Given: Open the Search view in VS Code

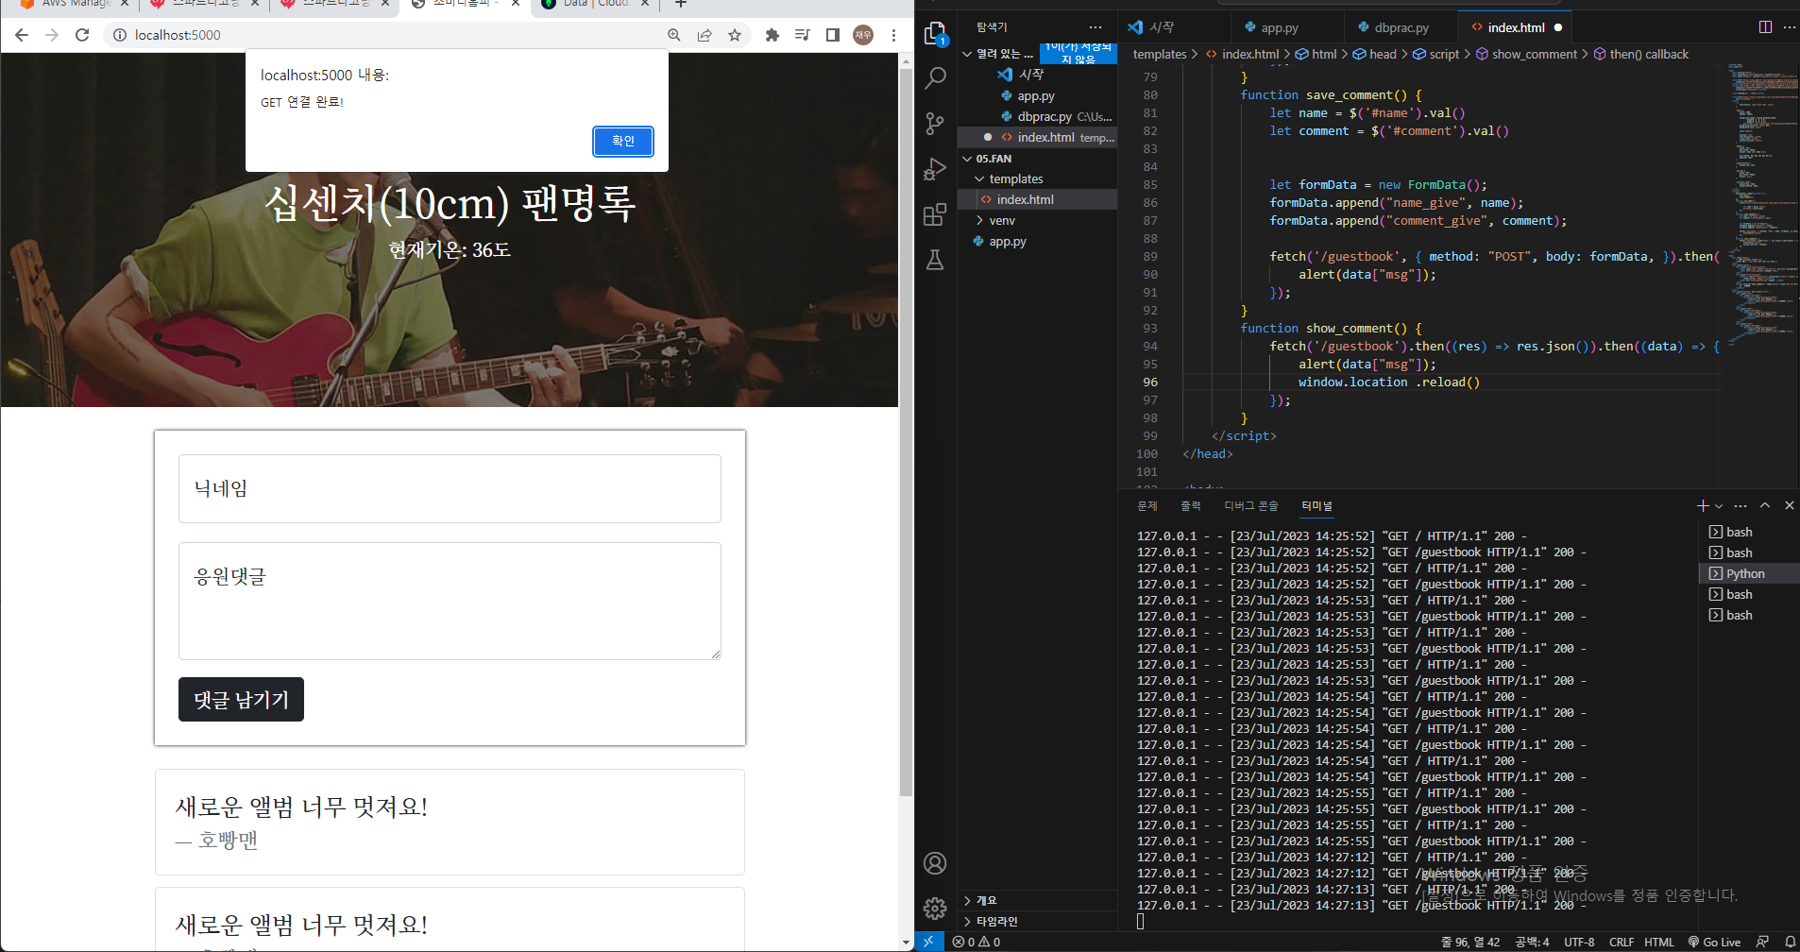Looking at the screenshot, I should click(x=935, y=78).
